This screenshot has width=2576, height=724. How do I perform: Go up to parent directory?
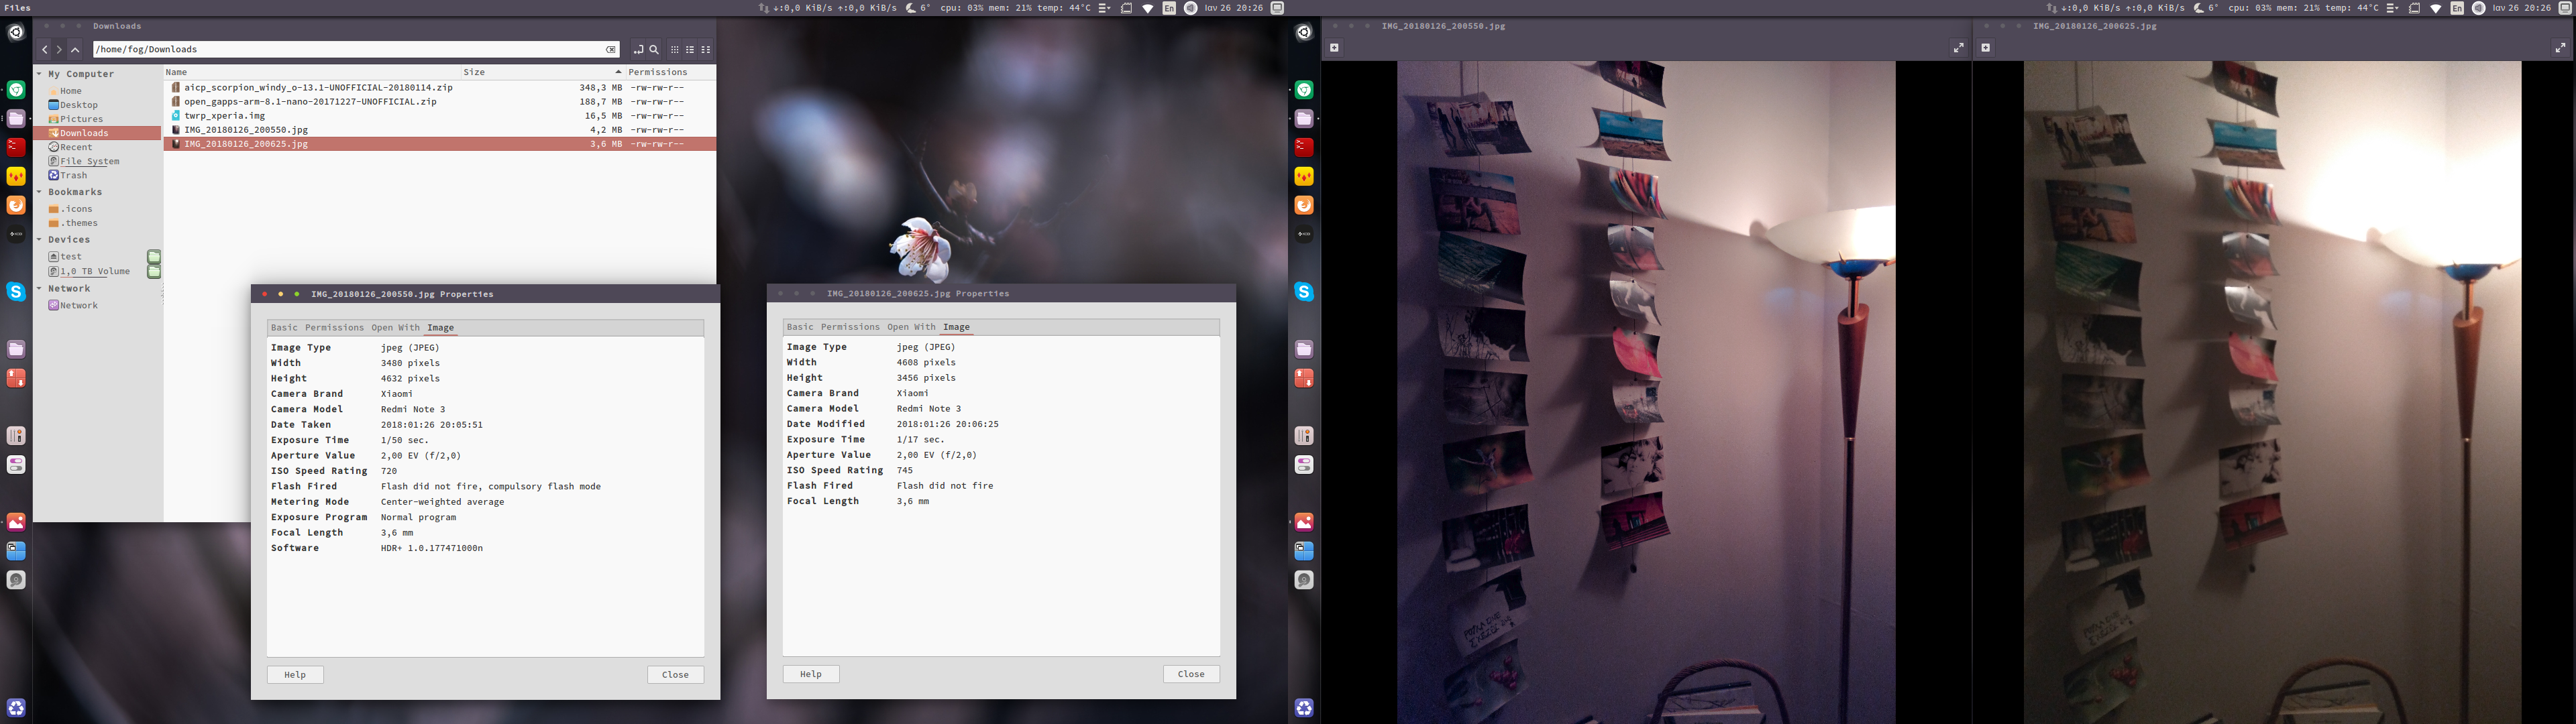point(75,49)
